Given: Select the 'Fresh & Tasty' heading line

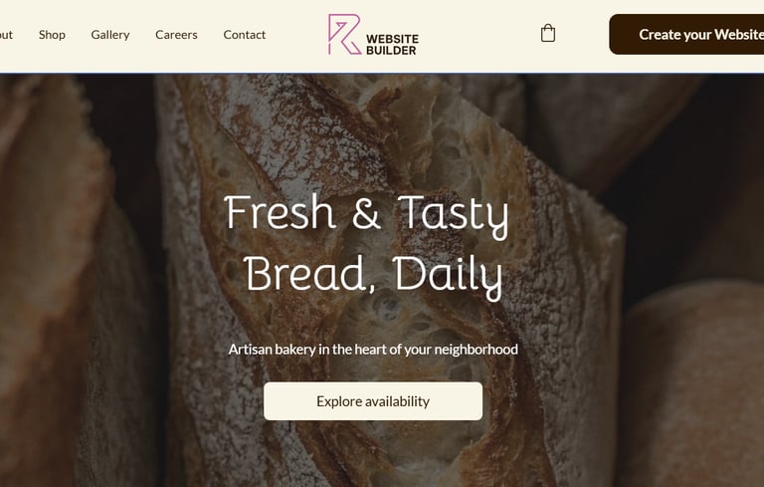Looking at the screenshot, I should 367,214.
